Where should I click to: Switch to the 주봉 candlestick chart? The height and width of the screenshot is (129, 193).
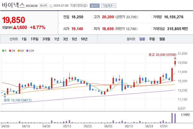[152, 39]
